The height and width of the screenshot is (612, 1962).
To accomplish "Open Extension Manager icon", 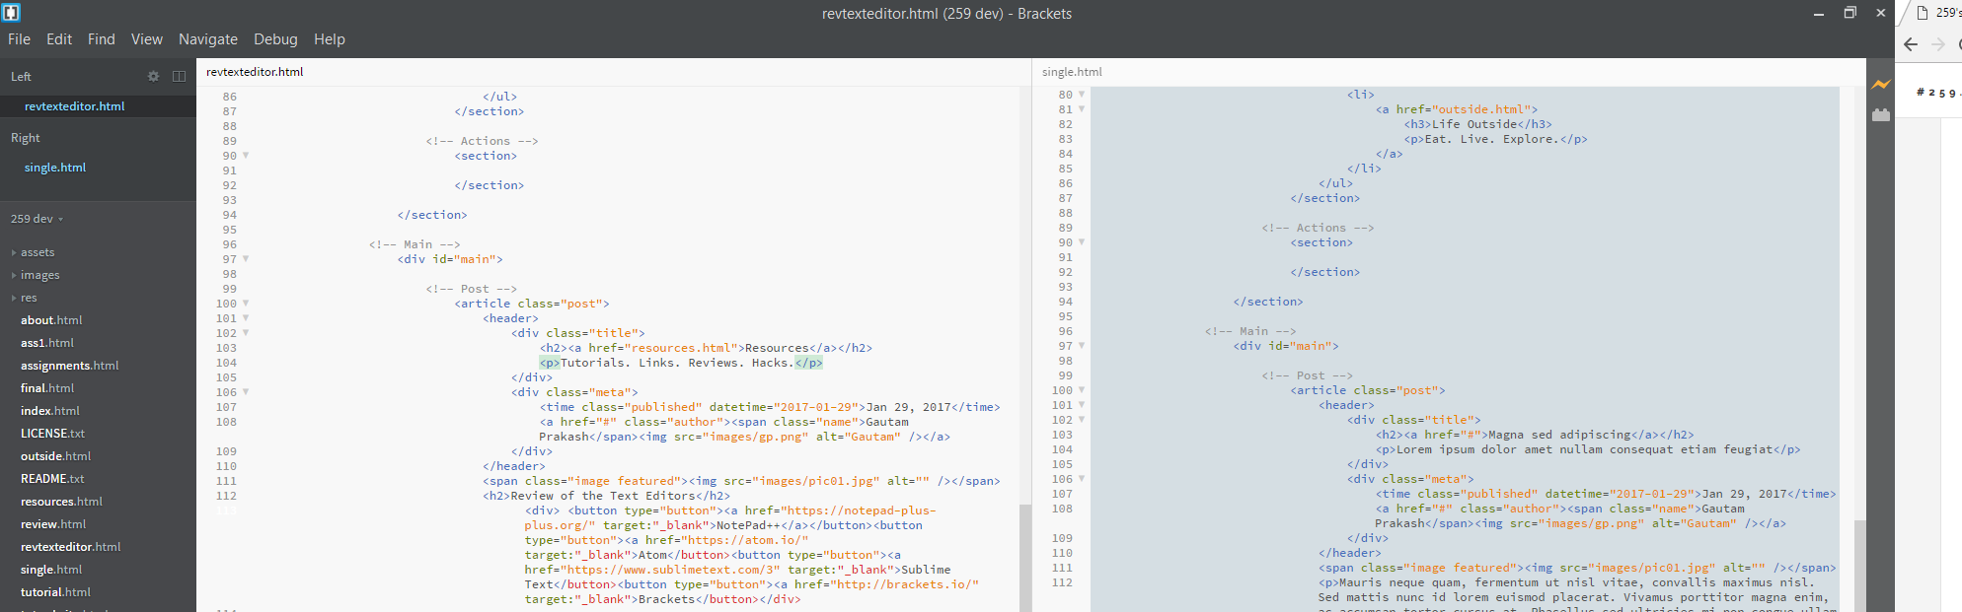I will click(x=1881, y=115).
